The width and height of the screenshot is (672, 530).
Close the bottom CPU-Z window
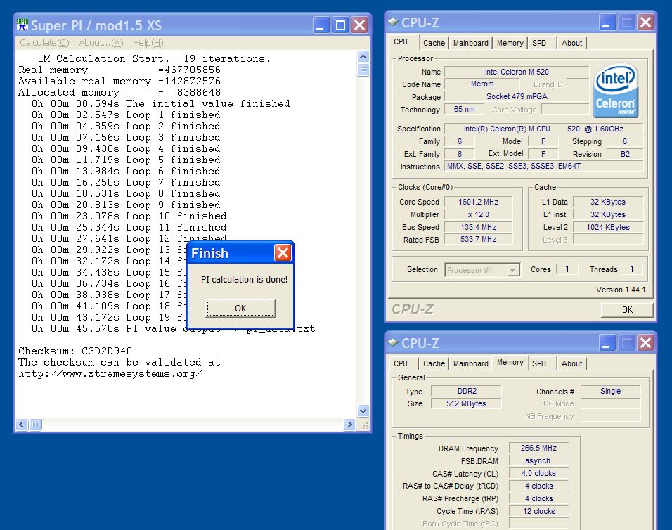point(645,343)
